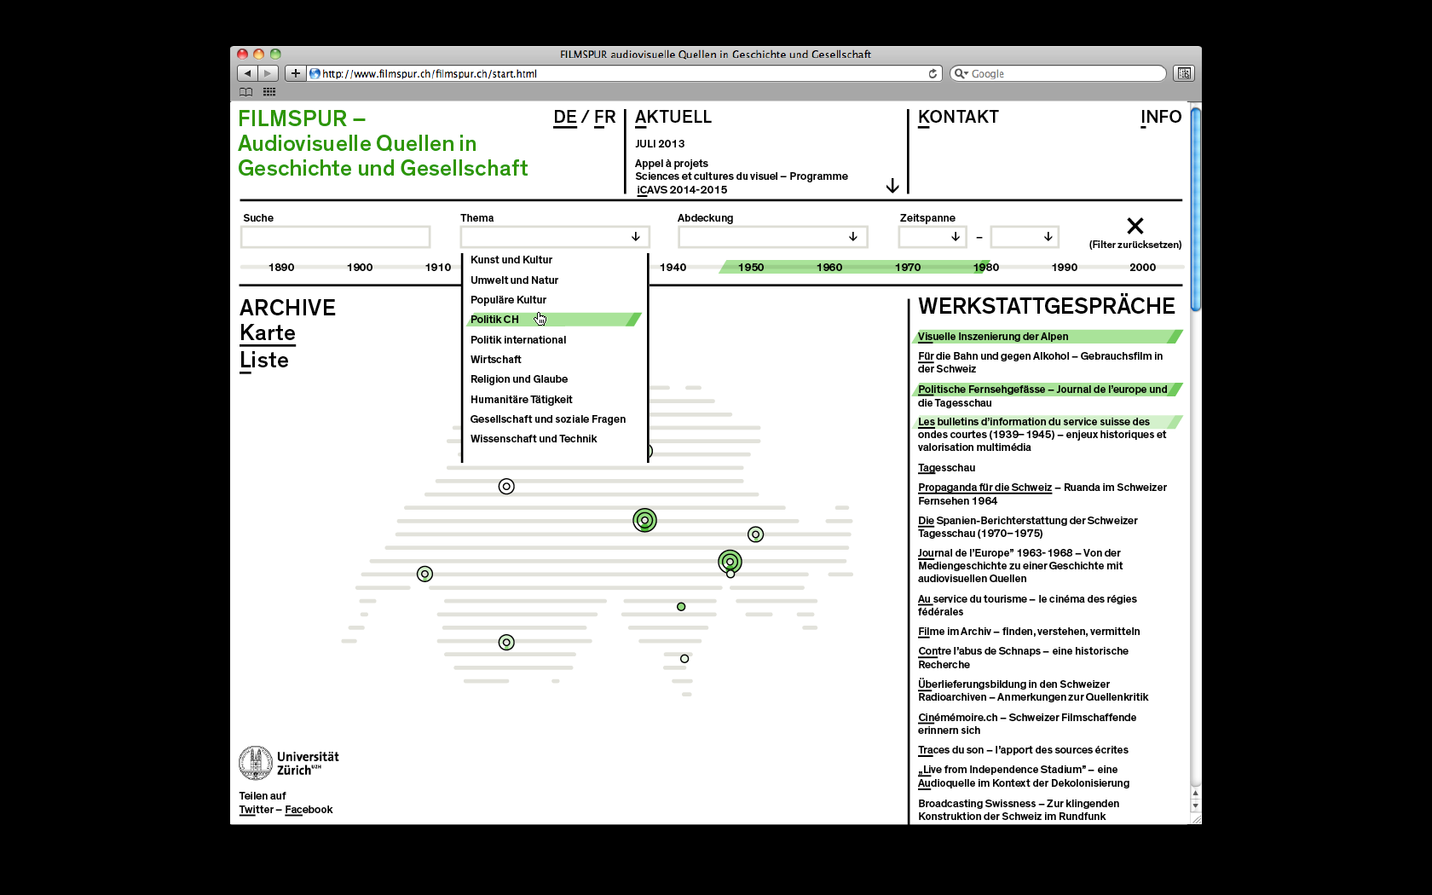The height and width of the screenshot is (895, 1432).
Task: Open FILMSPUR site title link
Action: tap(383, 143)
